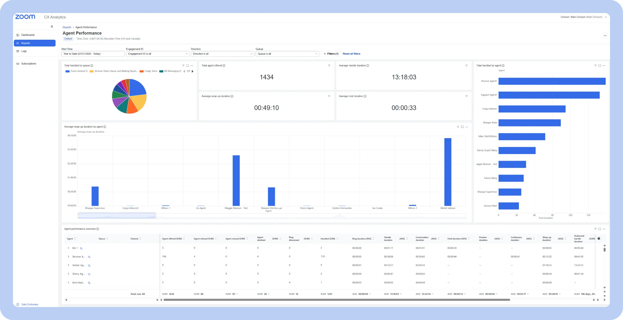Open the Logs panel from the sidebar
The height and width of the screenshot is (320, 623).
pos(24,51)
